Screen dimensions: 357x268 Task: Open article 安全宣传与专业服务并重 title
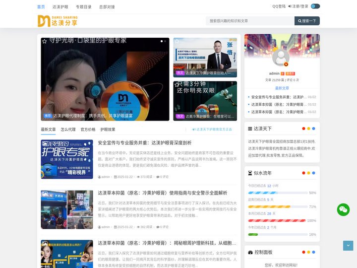(145, 143)
